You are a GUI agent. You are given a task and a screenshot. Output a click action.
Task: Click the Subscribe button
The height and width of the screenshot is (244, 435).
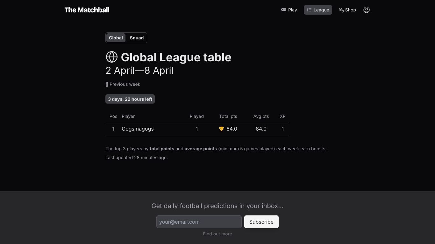coord(261,222)
